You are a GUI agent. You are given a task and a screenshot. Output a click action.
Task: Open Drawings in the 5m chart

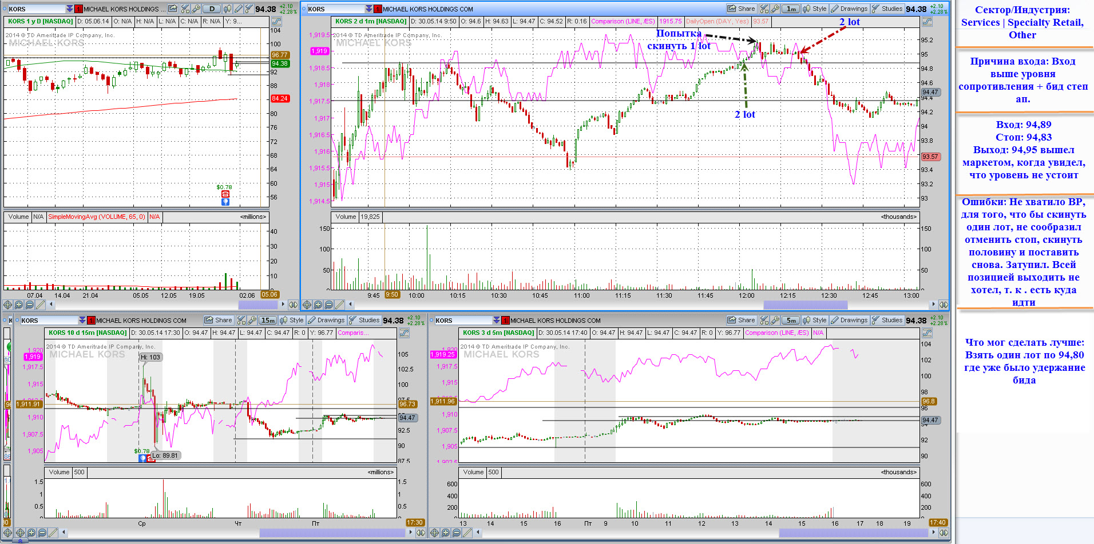pyautogui.click(x=849, y=320)
